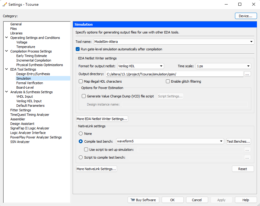
Task: Click the Device button
Action: point(246,16)
